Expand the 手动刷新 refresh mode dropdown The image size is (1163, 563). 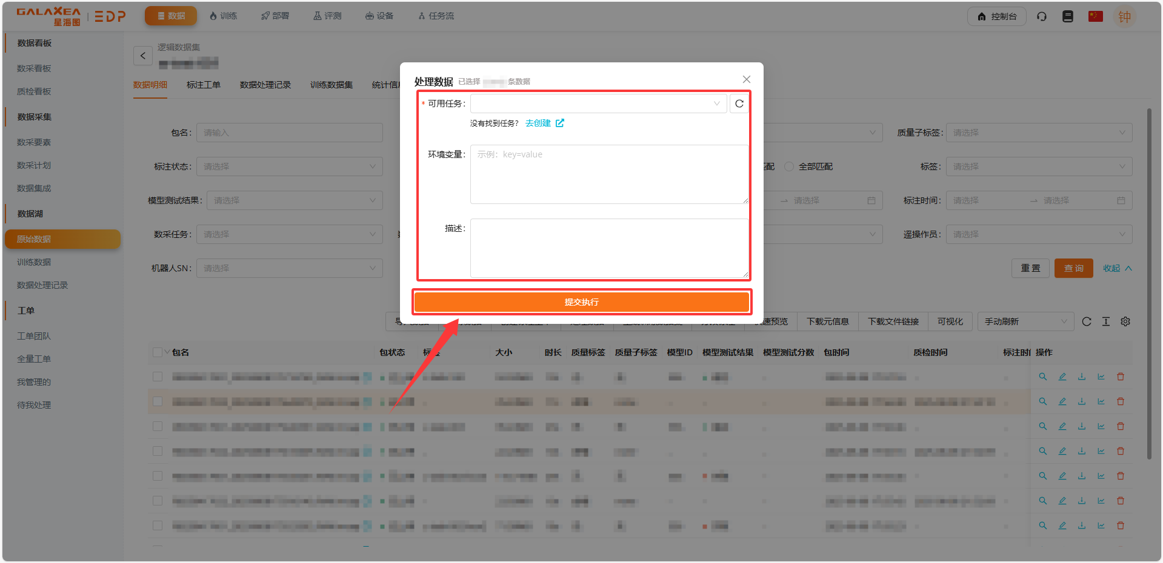pos(1025,321)
